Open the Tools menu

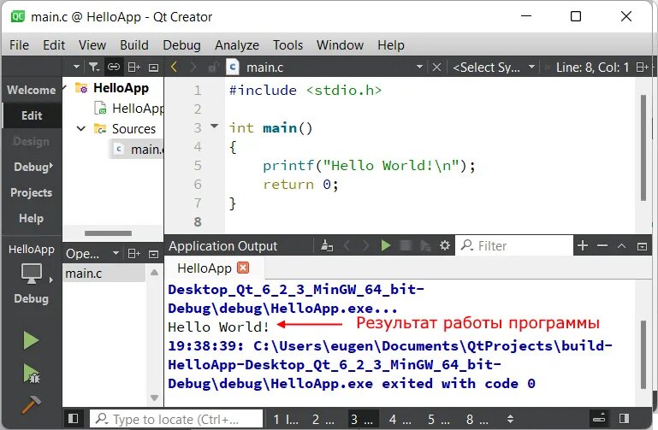pyautogui.click(x=288, y=44)
